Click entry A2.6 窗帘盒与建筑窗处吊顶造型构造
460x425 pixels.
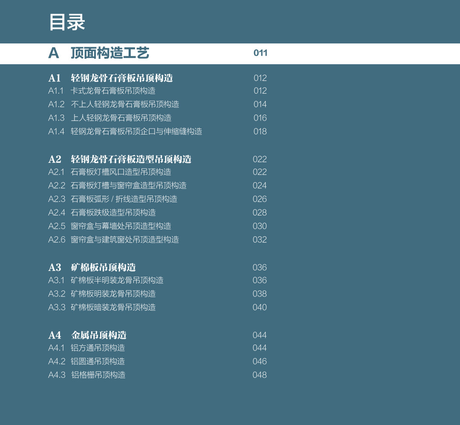click(114, 240)
